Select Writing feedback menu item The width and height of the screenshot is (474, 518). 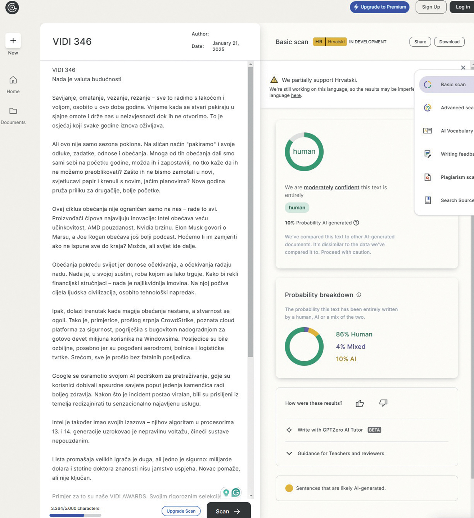pyautogui.click(x=447, y=154)
